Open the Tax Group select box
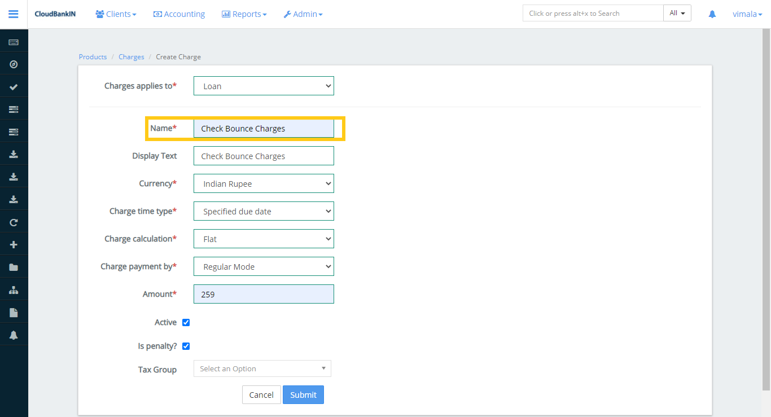This screenshot has width=771, height=417. (262, 369)
